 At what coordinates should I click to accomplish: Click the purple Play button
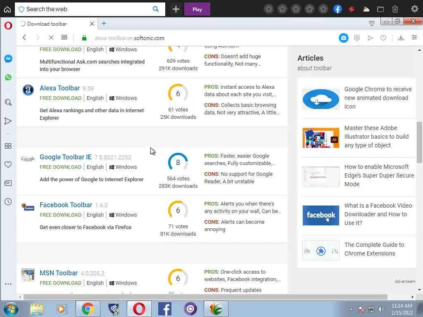click(x=197, y=9)
